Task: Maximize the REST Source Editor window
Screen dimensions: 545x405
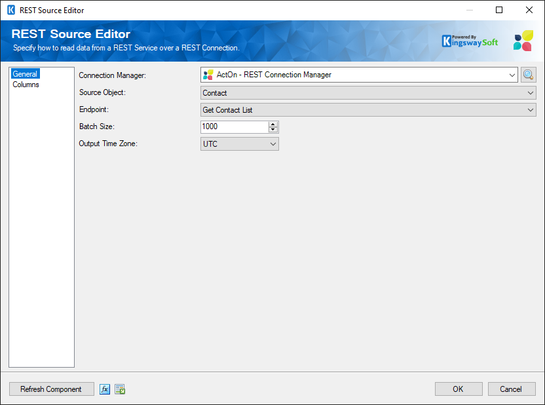Action: [x=499, y=10]
